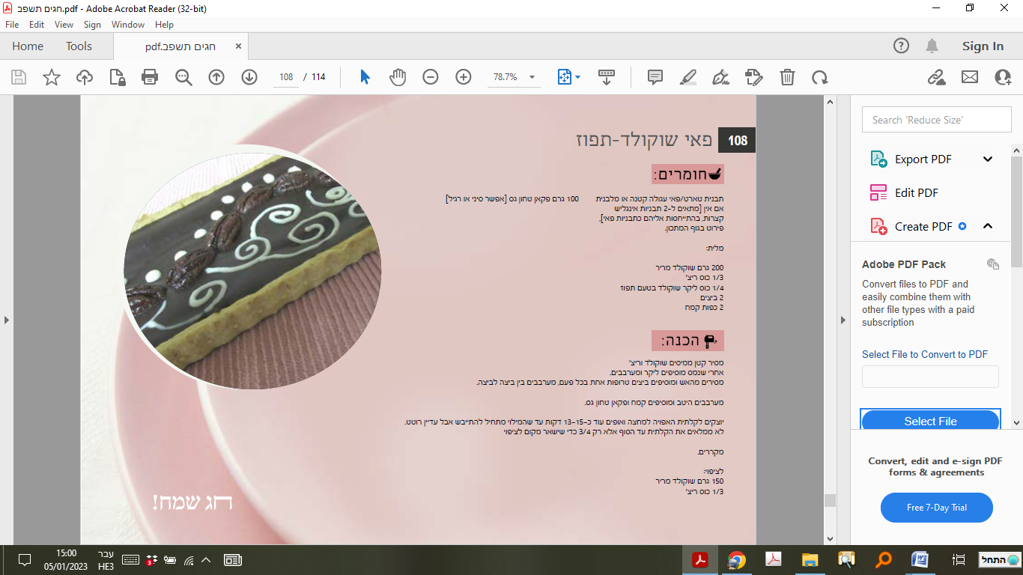
Task: Activate the Hand pan tool
Action: pyautogui.click(x=397, y=77)
